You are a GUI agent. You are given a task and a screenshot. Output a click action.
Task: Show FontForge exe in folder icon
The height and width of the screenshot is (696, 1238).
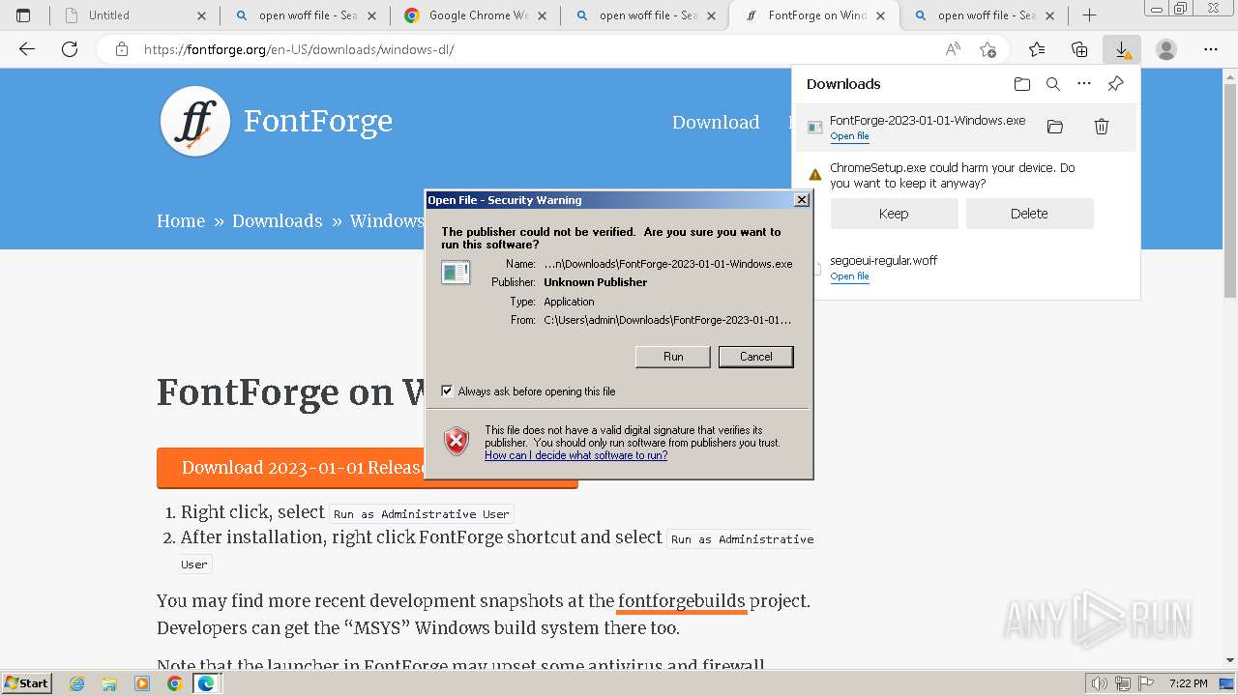coord(1055,127)
